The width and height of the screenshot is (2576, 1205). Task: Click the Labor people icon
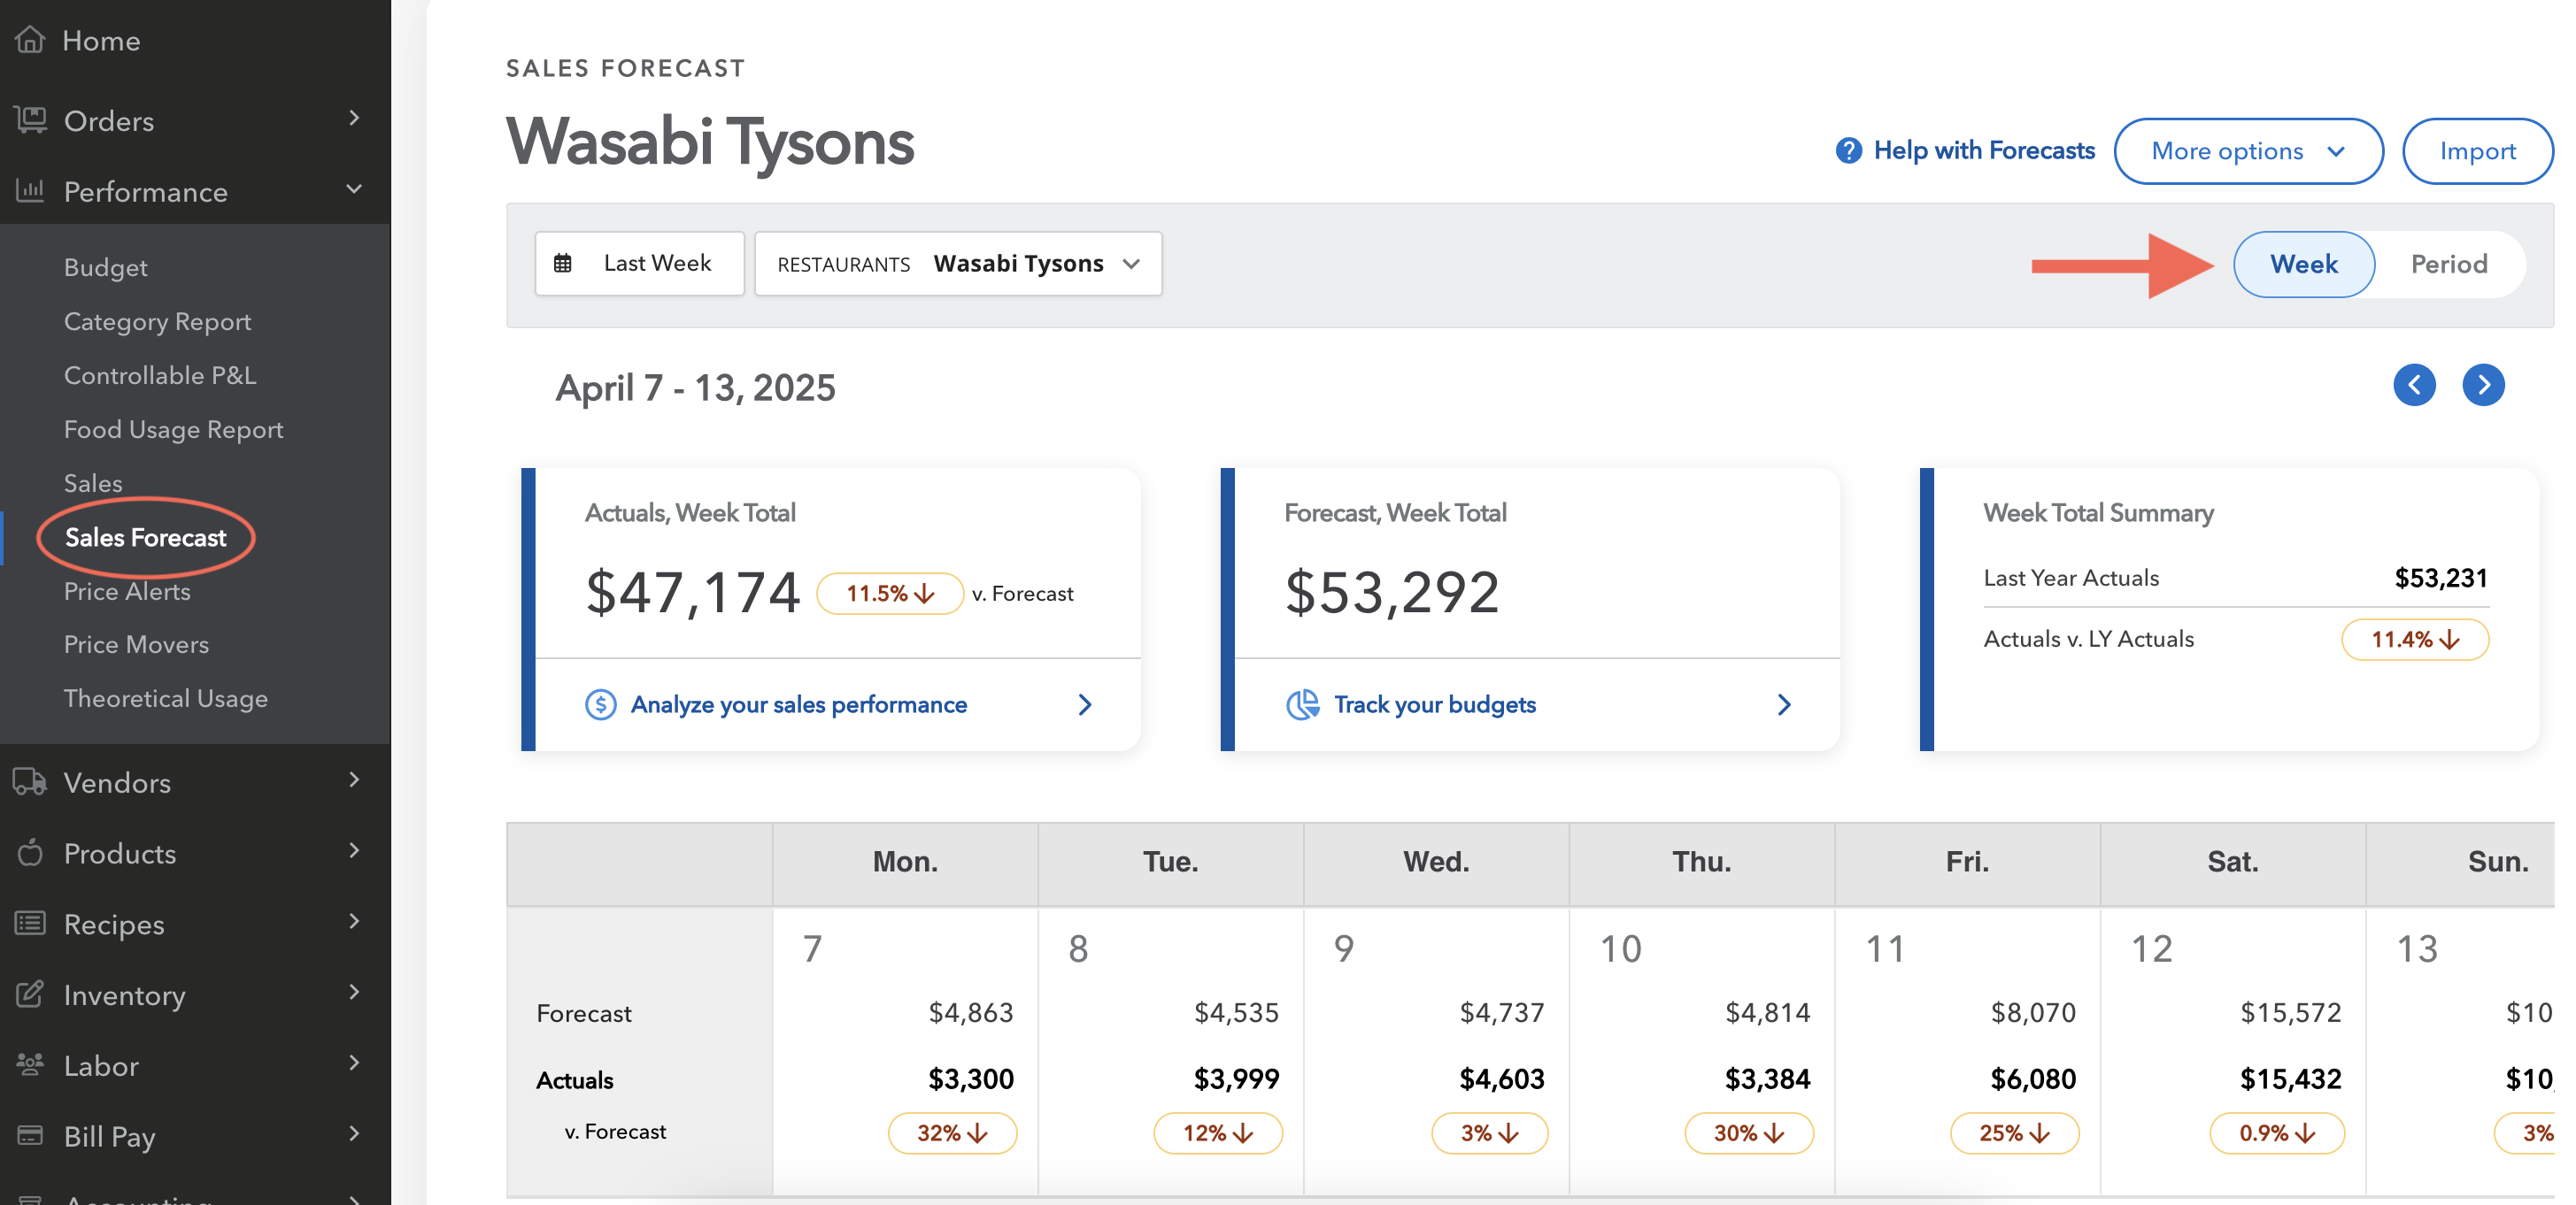pos(30,1064)
